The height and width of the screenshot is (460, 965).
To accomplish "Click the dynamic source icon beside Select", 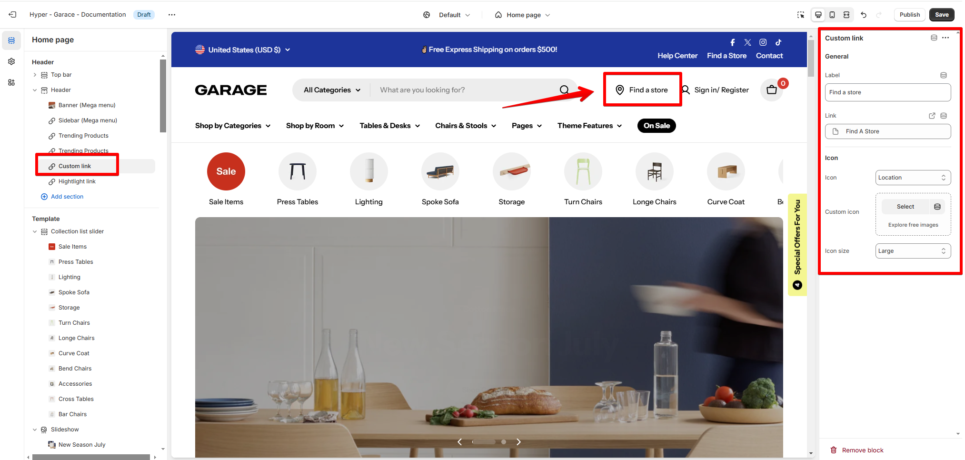I will tap(937, 207).
